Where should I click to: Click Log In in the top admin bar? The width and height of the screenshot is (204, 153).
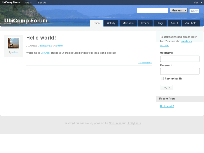pos(28,3)
